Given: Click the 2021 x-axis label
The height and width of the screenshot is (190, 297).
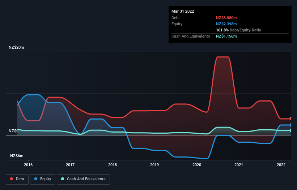Looking at the screenshot, I should pos(239,165).
